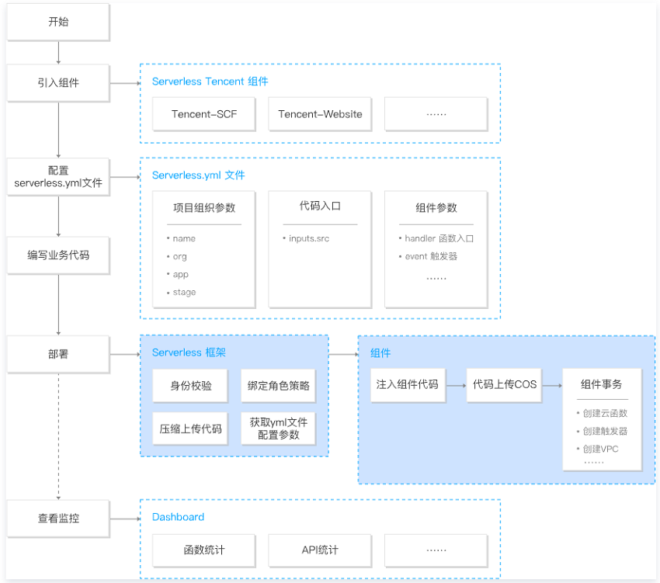Select the API统计 box
Image resolution: width=660 pixels, height=583 pixels.
point(320,550)
